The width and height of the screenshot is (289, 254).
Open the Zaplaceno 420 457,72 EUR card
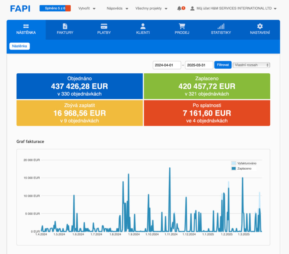(207, 86)
